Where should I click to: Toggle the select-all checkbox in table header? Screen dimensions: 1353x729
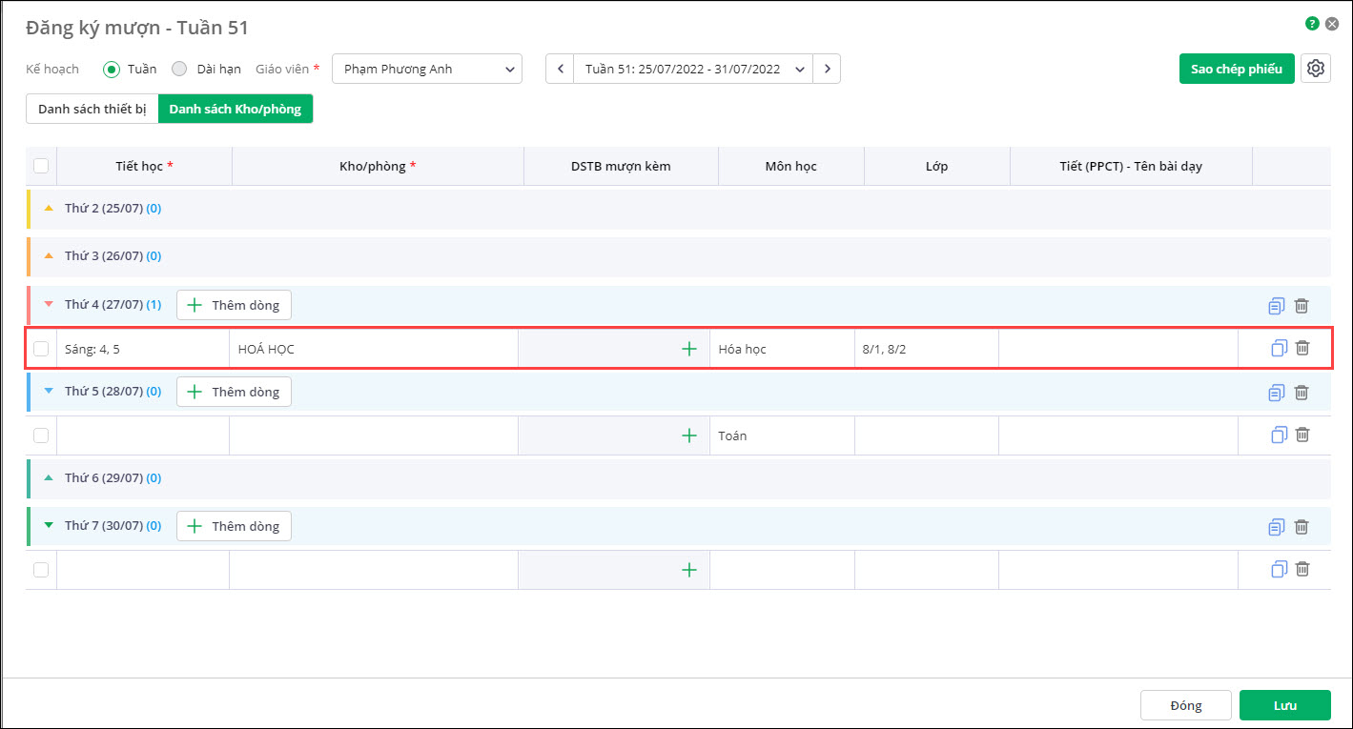point(41,166)
